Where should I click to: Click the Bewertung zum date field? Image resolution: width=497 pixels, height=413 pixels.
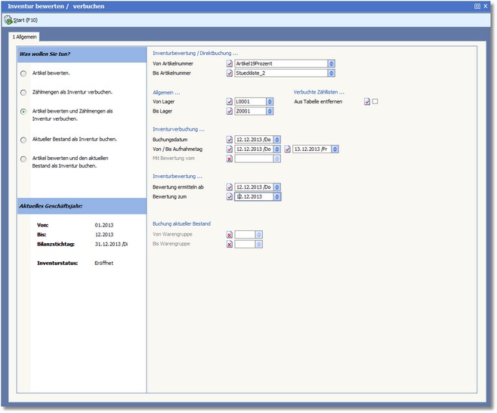[254, 196]
